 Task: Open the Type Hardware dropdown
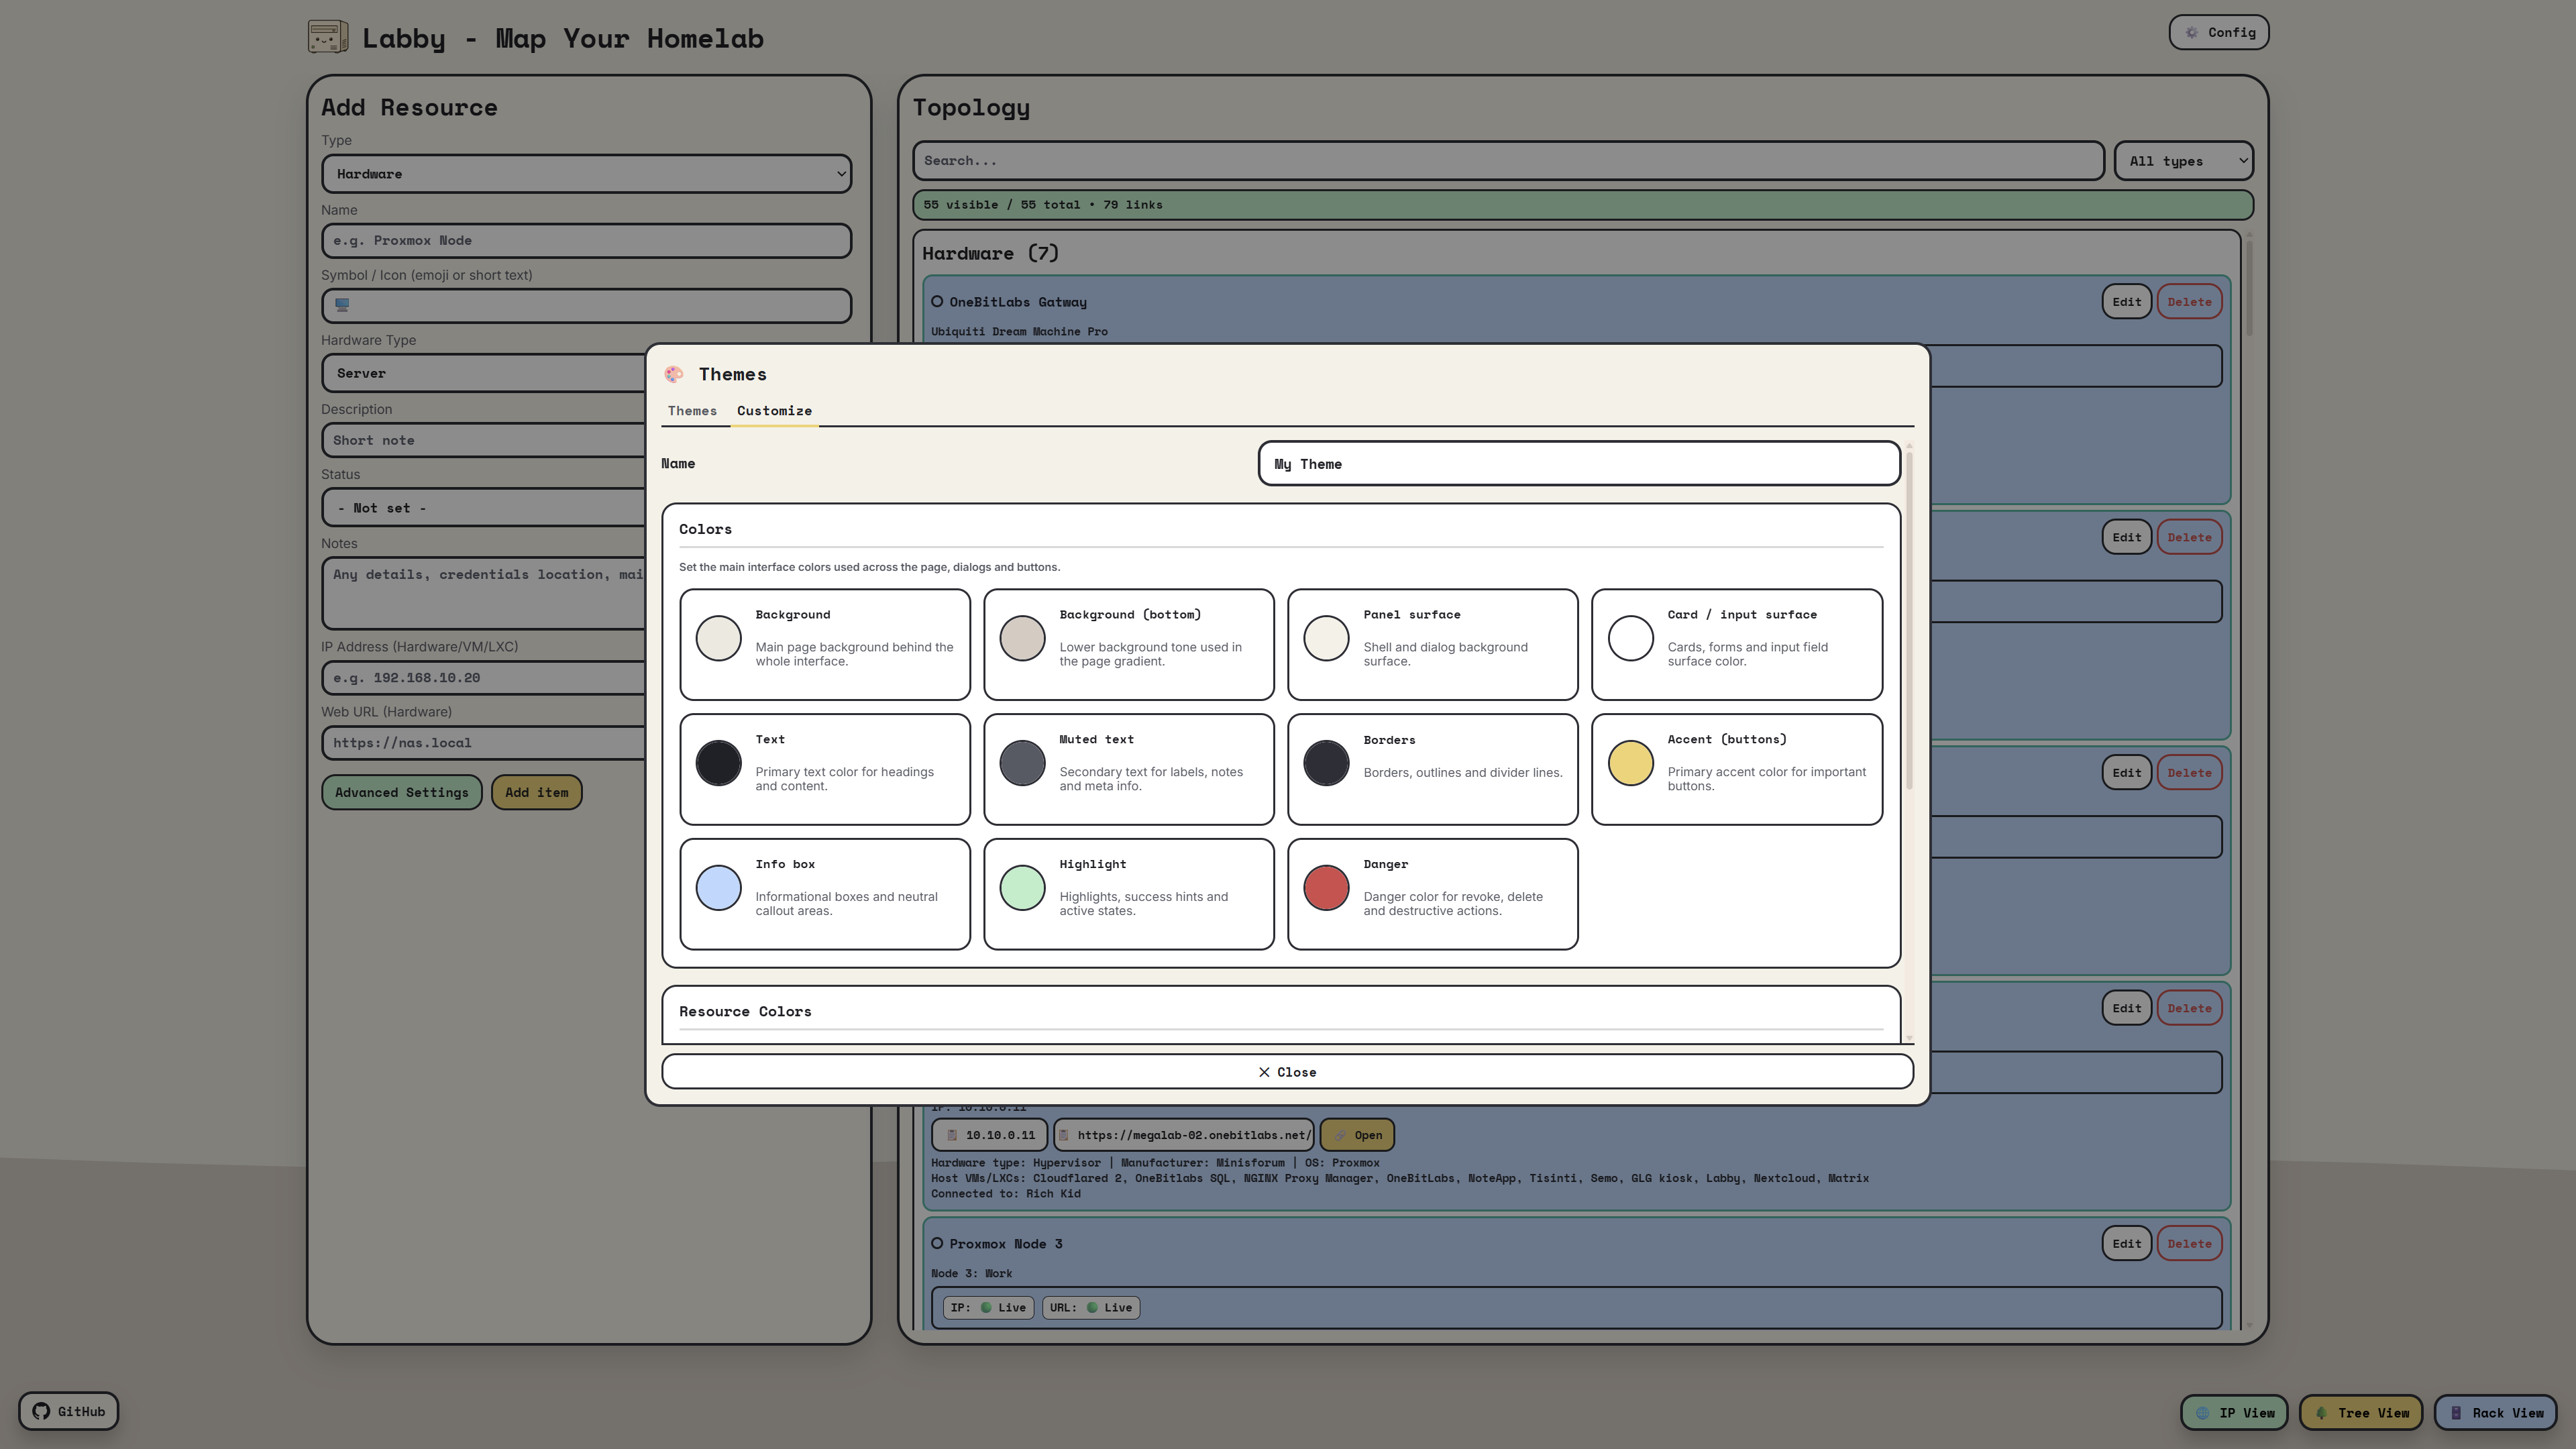point(586,174)
